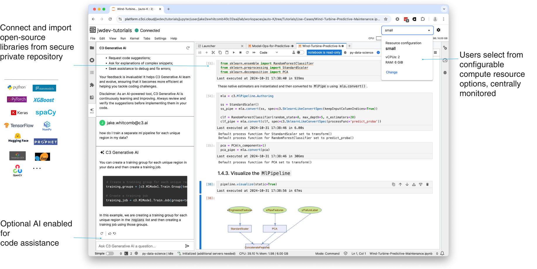Run the selected cell
The image size is (537, 269).
(234, 53)
